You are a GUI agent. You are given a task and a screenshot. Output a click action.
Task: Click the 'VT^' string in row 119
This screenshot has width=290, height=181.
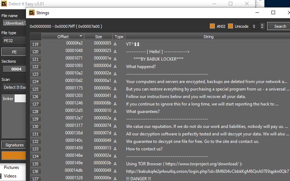coord(133,44)
